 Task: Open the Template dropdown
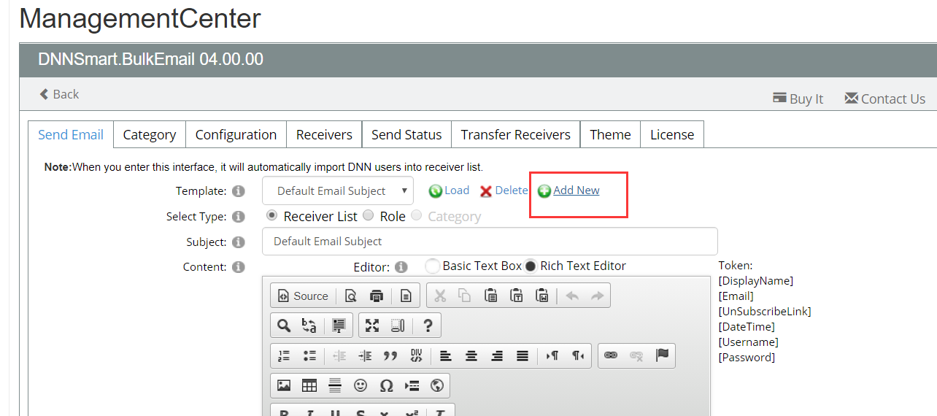338,191
